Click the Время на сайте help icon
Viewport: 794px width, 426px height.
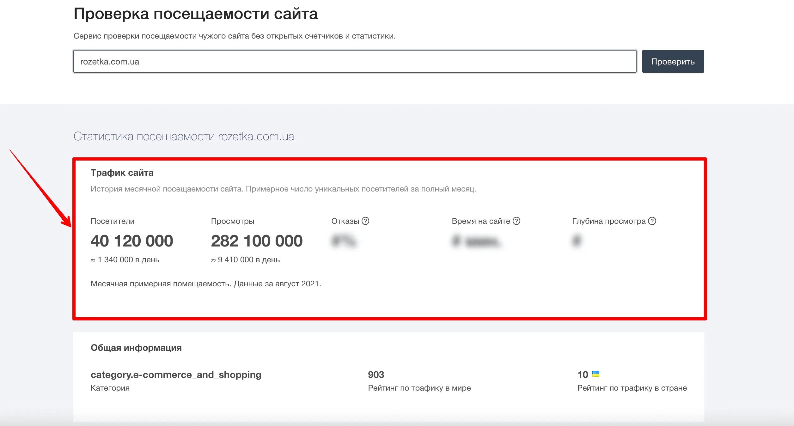coord(516,221)
